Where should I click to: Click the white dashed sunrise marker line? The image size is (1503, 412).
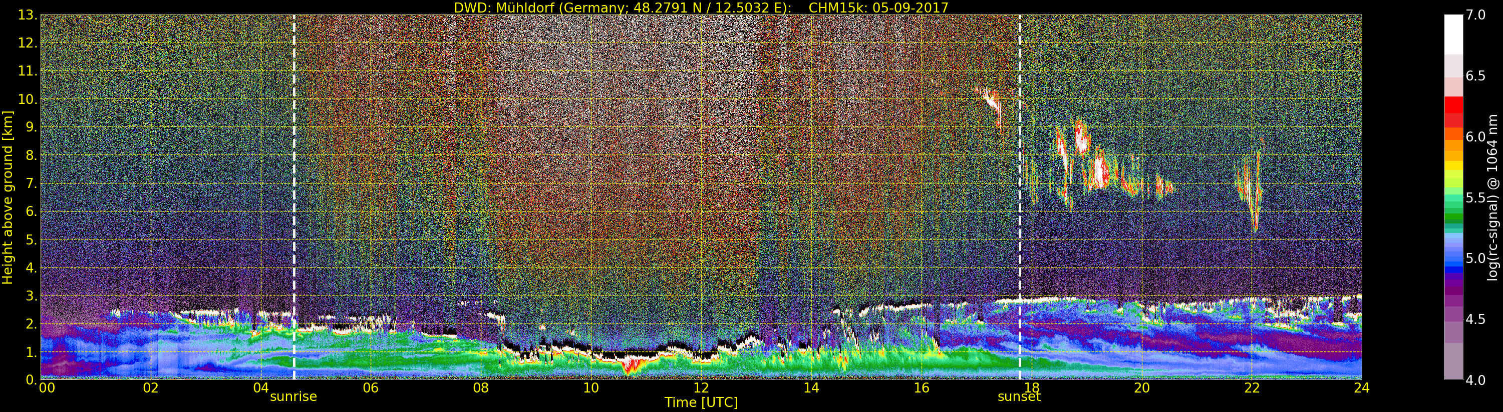pos(293,197)
